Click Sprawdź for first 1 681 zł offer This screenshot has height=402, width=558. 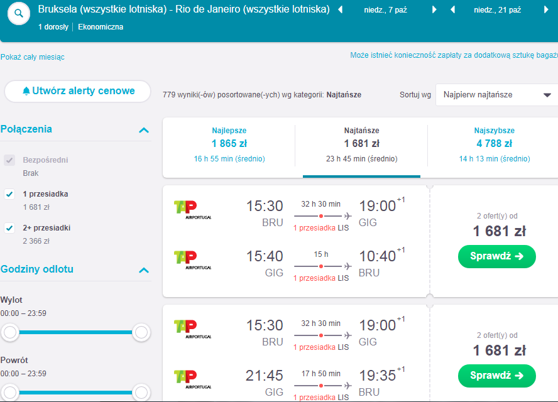[497, 256]
